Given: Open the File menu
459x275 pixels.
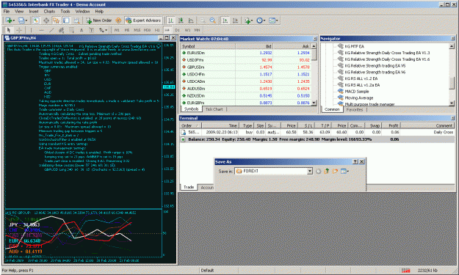Looking at the screenshot, I should click(7, 12).
